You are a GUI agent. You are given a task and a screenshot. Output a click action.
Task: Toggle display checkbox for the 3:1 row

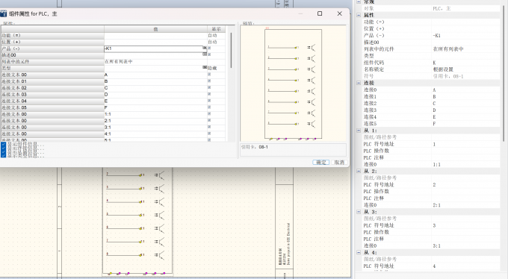[x=209, y=127]
